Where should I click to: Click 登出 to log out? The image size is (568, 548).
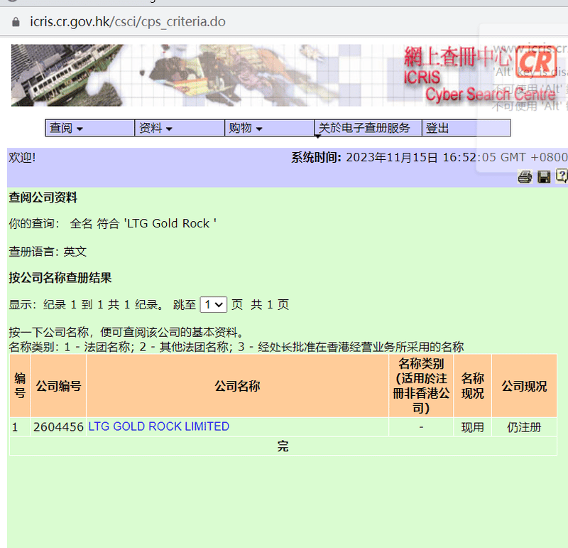pos(437,129)
